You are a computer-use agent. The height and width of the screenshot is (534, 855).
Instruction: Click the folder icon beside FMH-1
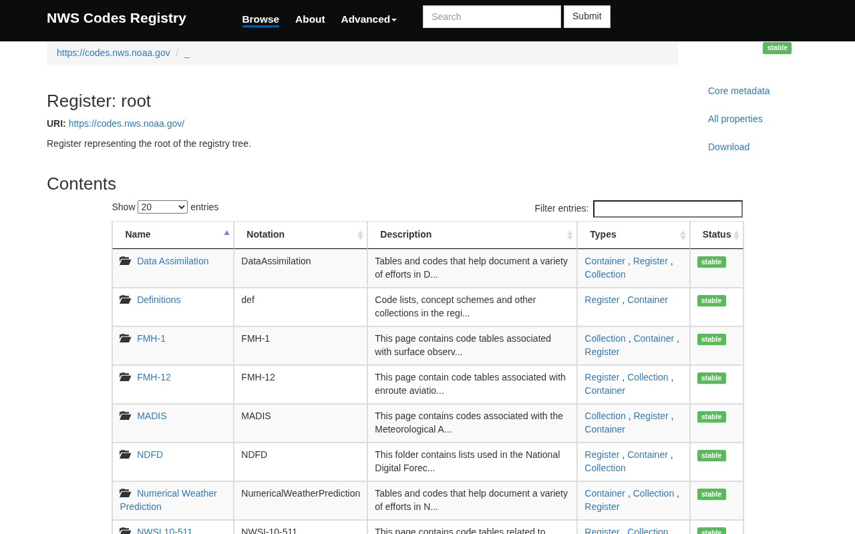coord(125,338)
